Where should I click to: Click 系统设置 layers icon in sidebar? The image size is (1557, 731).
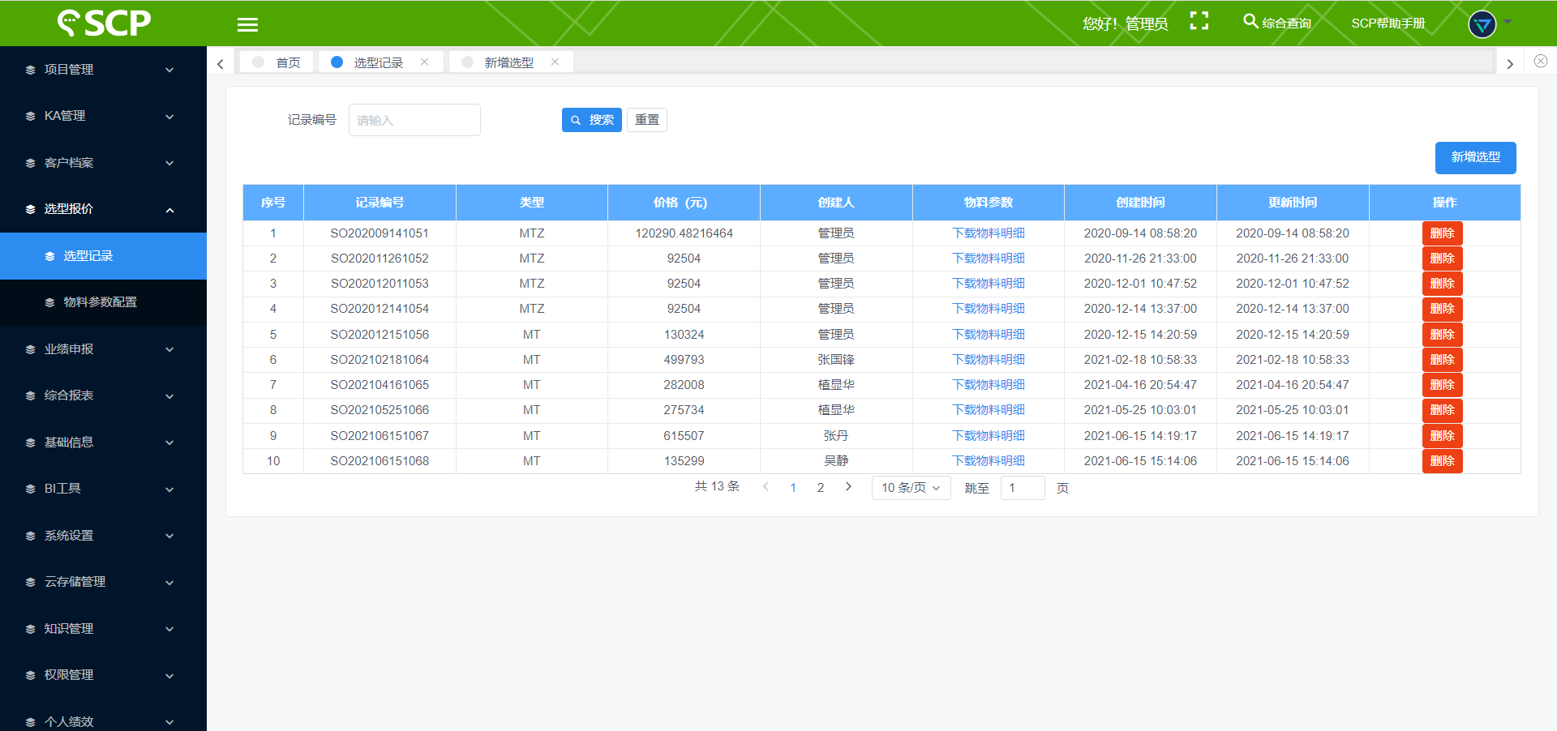point(31,536)
